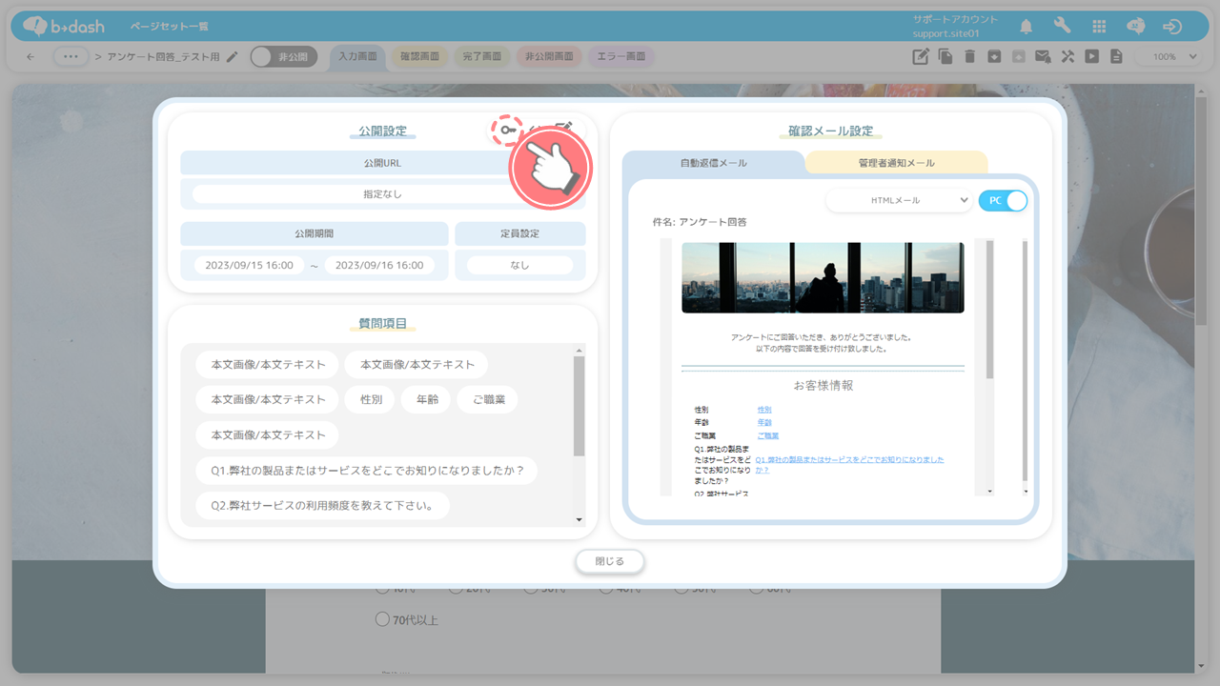Image resolution: width=1220 pixels, height=686 pixels.
Task: Toggle the 非公開 publish switch
Action: click(284, 57)
